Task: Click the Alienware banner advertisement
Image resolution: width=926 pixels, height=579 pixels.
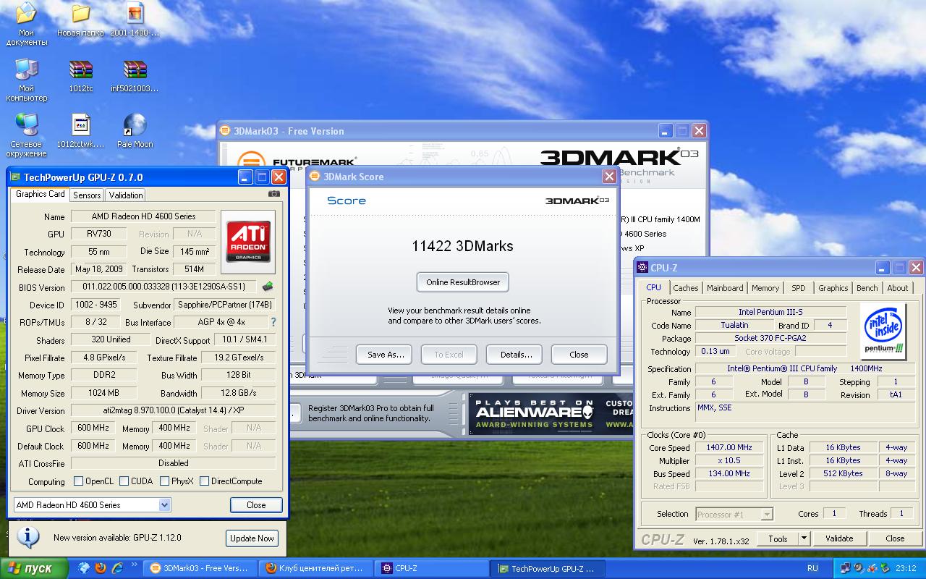Action: (x=551, y=414)
